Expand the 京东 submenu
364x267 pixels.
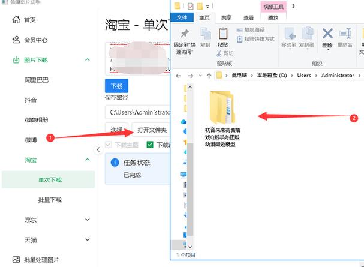(88, 220)
